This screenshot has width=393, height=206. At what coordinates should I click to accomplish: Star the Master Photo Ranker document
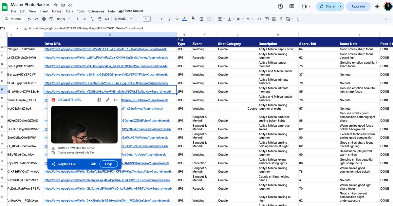click(56, 5)
